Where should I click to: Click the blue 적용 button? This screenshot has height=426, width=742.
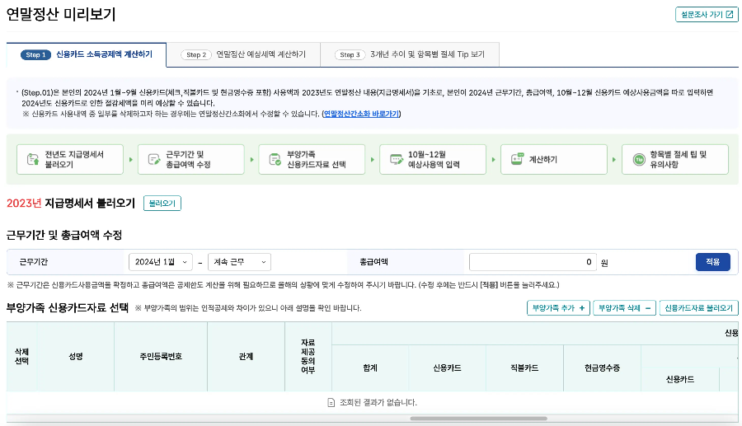point(712,262)
